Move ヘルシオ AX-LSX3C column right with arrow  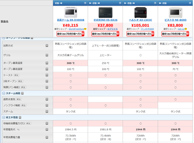(x=134, y=3)
